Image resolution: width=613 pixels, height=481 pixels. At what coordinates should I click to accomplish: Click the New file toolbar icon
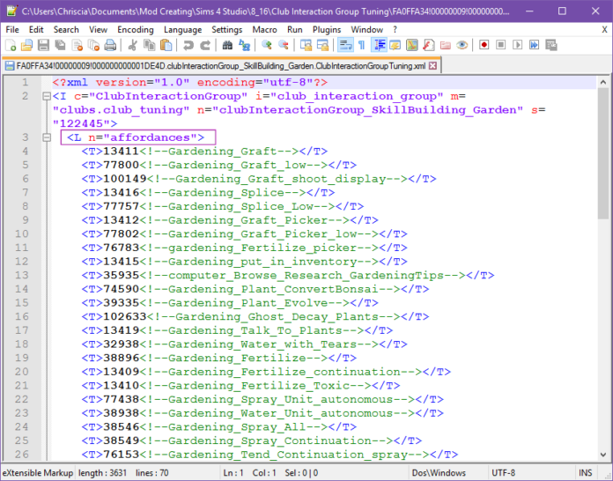[x=11, y=45]
